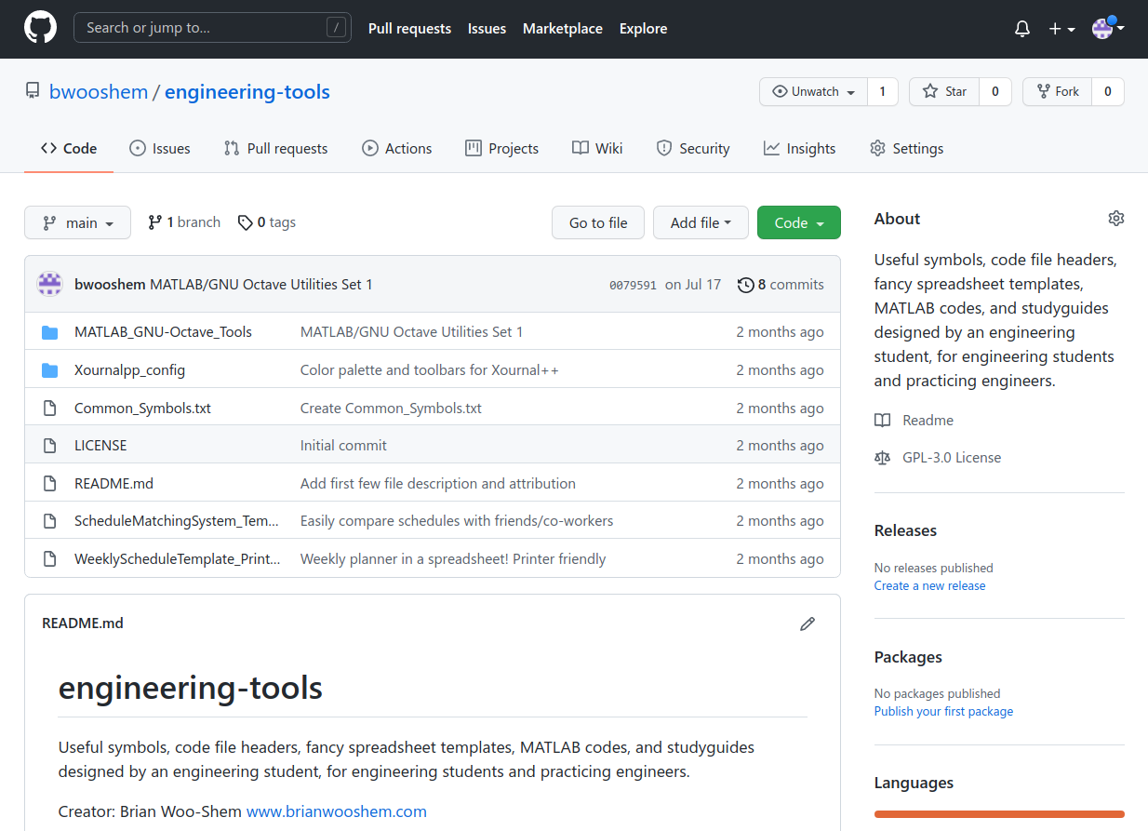This screenshot has height=831, width=1148.
Task: Go to Pull requests in top navigation
Action: click(x=409, y=29)
